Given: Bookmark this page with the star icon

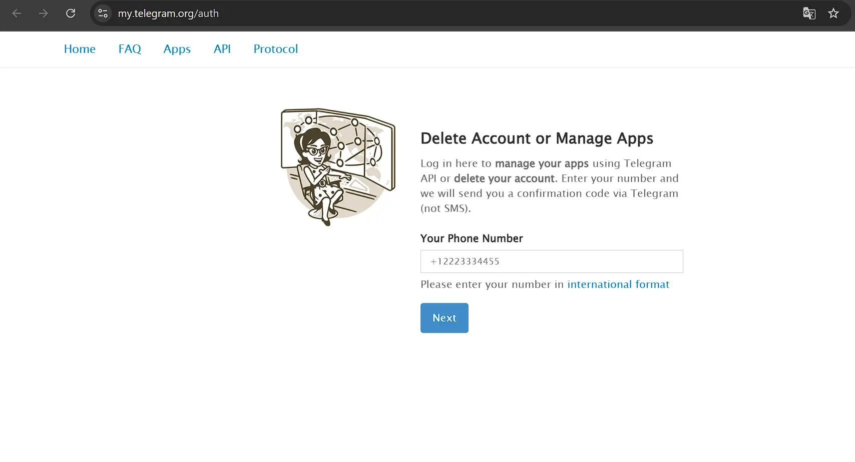Looking at the screenshot, I should (833, 13).
